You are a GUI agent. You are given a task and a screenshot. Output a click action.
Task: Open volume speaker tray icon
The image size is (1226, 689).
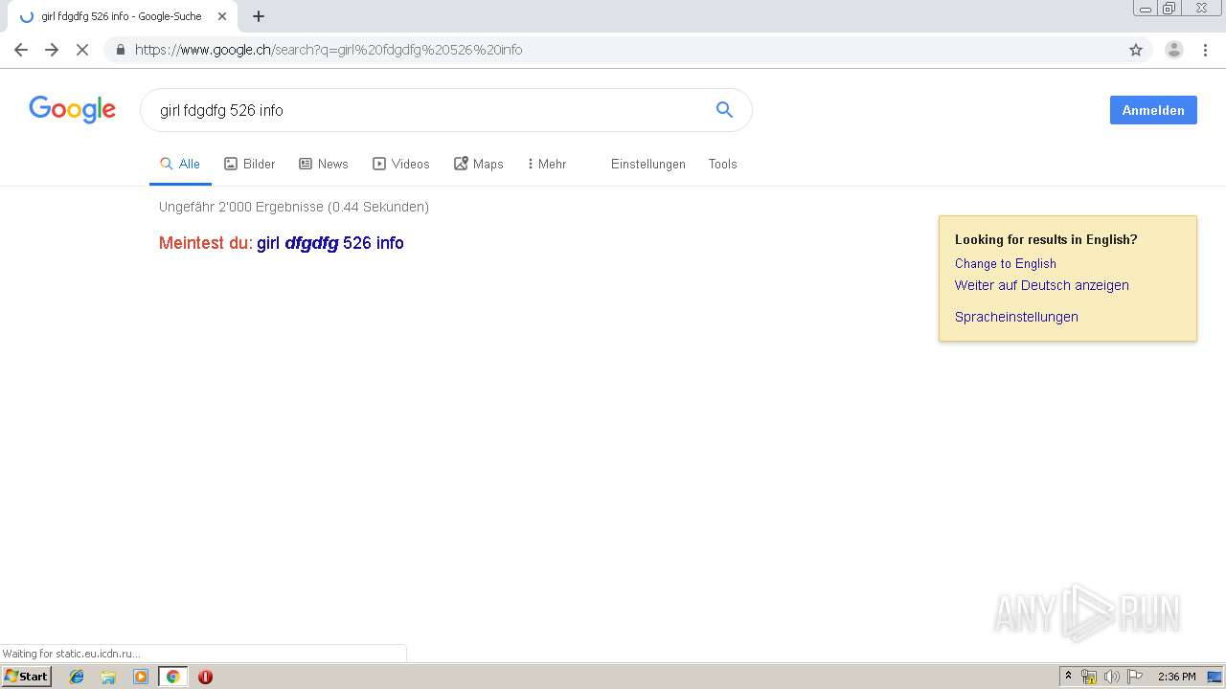tap(1112, 677)
